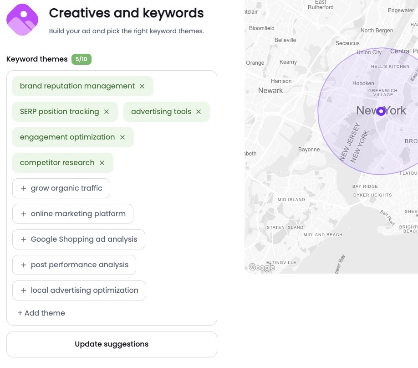
Task: Add online marketing platform theme
Action: pos(73,214)
